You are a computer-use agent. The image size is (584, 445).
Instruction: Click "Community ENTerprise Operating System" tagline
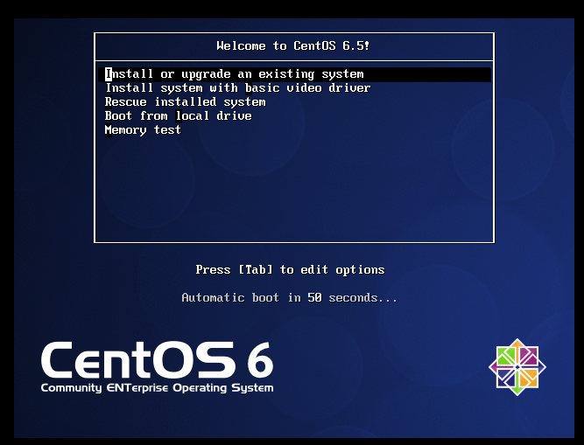[x=157, y=388]
